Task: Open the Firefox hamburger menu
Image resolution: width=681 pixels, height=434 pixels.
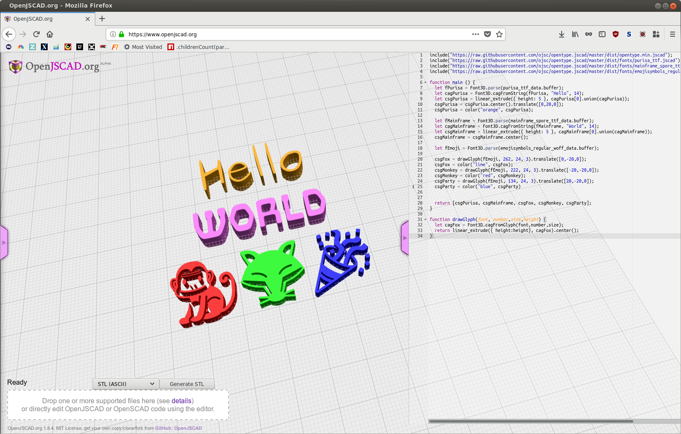Action: [673, 34]
